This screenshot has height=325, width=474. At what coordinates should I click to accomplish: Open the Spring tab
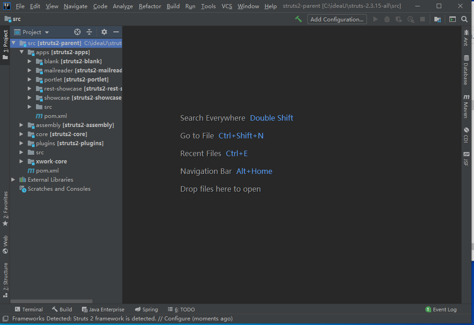[146, 309]
